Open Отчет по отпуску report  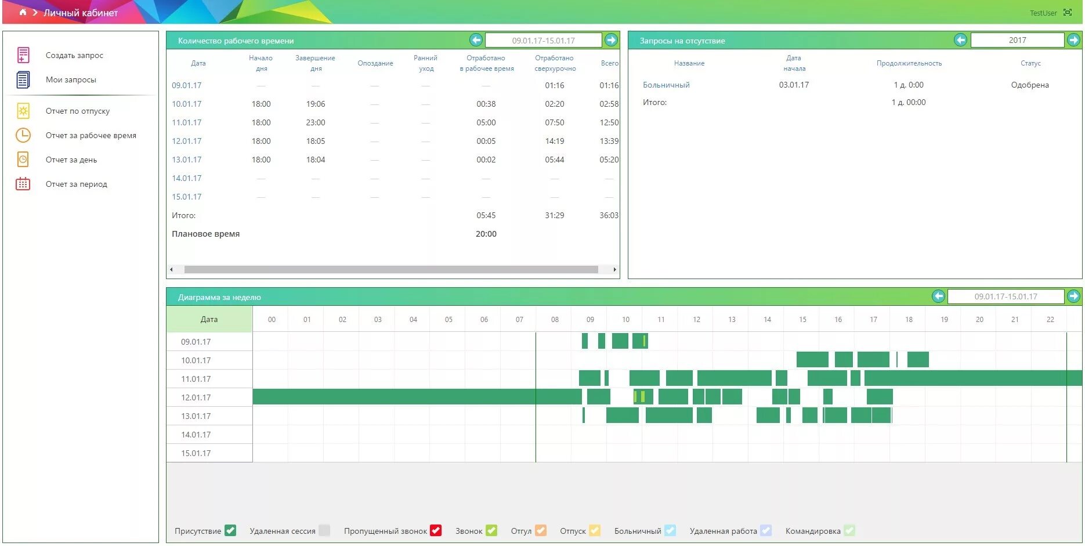78,111
